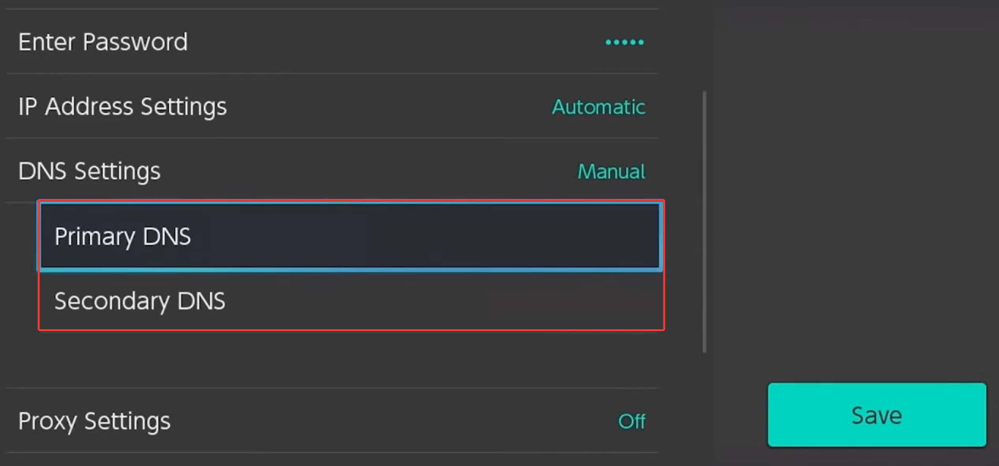Click the DNS Settings label text

(x=89, y=171)
